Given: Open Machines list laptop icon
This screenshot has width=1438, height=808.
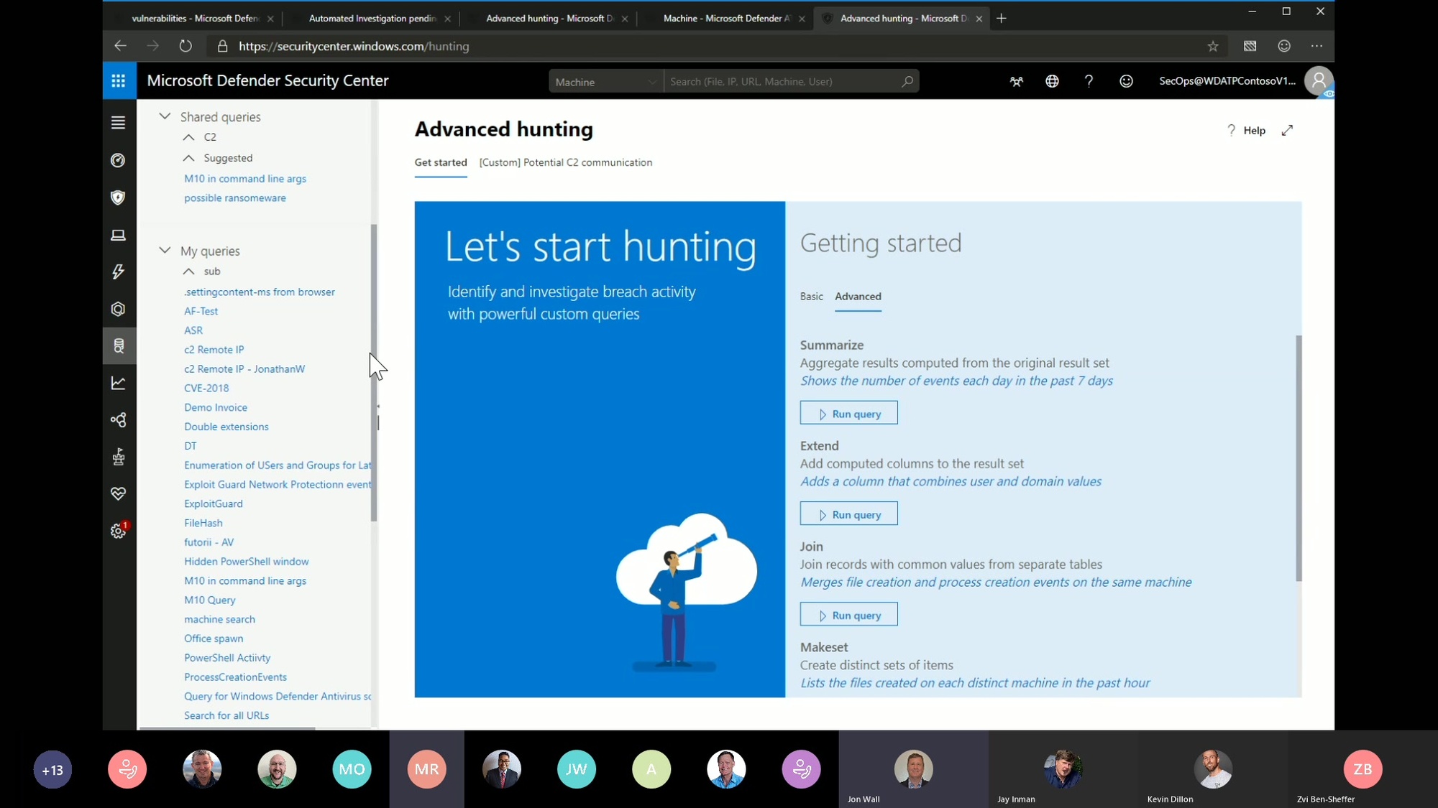Looking at the screenshot, I should [119, 235].
